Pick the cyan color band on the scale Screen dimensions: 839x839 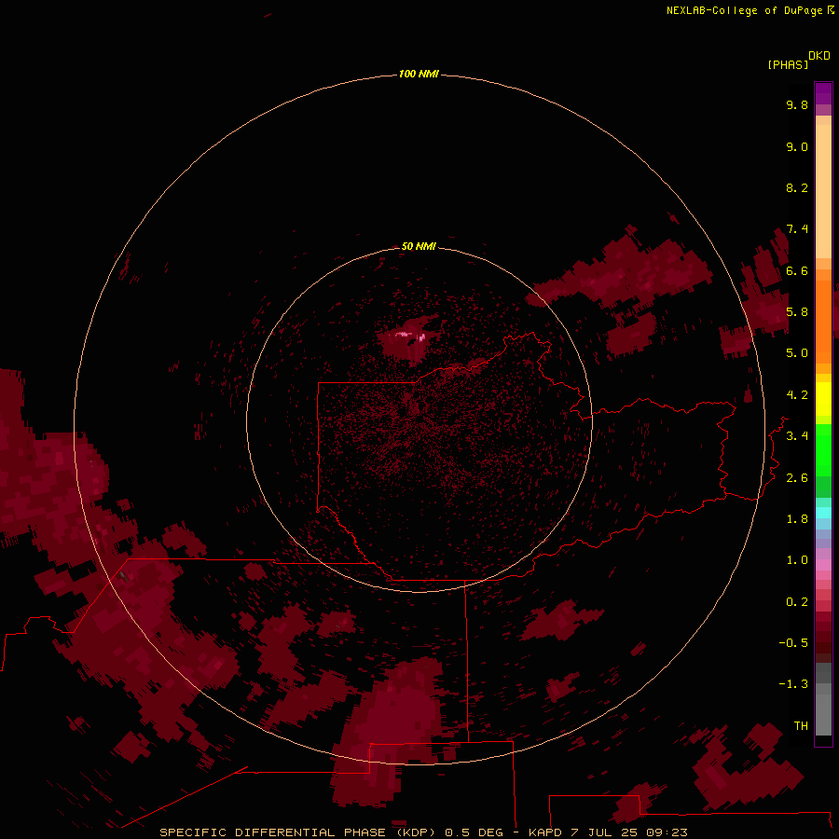click(x=823, y=513)
